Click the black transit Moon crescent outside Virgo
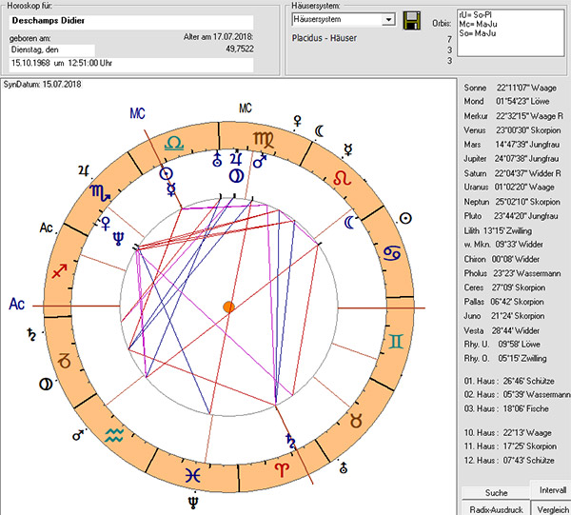This screenshot has height=515, width=571. (320, 131)
